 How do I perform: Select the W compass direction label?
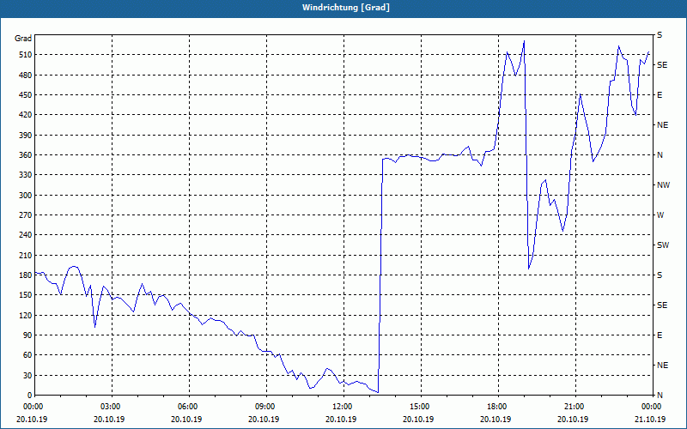coord(660,215)
